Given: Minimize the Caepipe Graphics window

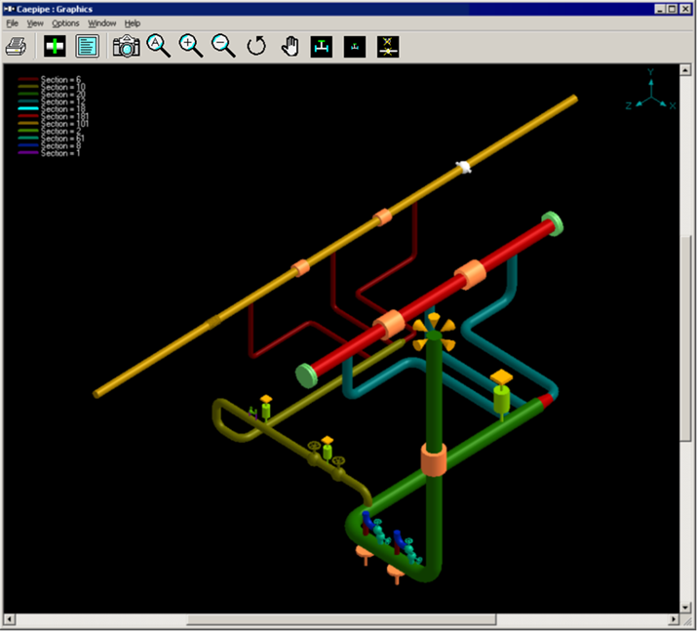Looking at the screenshot, I should point(660,9).
